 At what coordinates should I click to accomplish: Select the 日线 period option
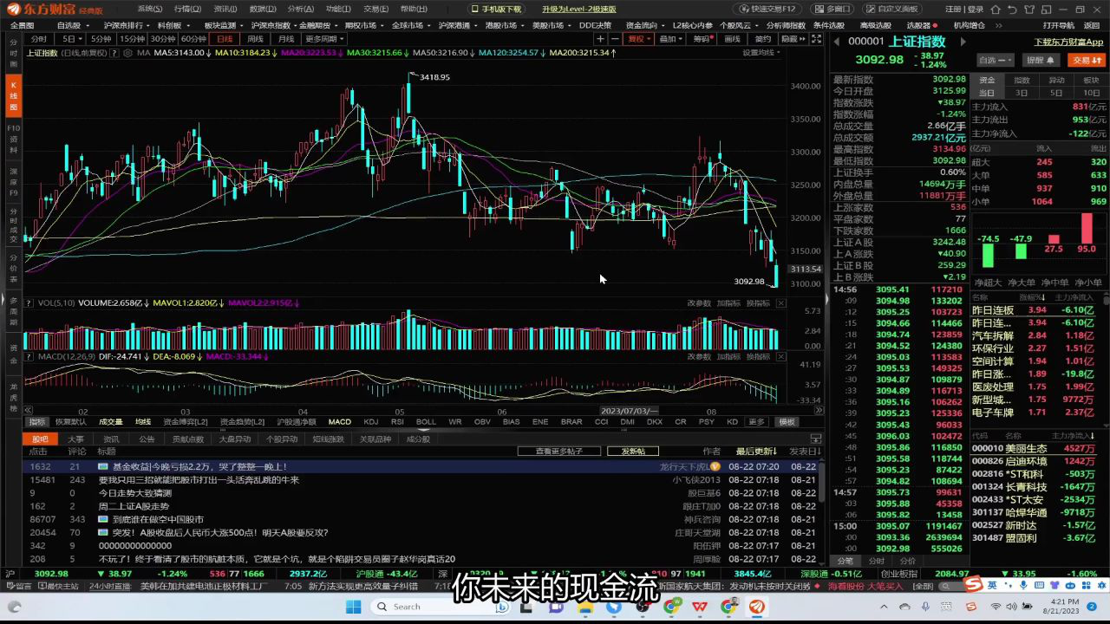click(225, 39)
